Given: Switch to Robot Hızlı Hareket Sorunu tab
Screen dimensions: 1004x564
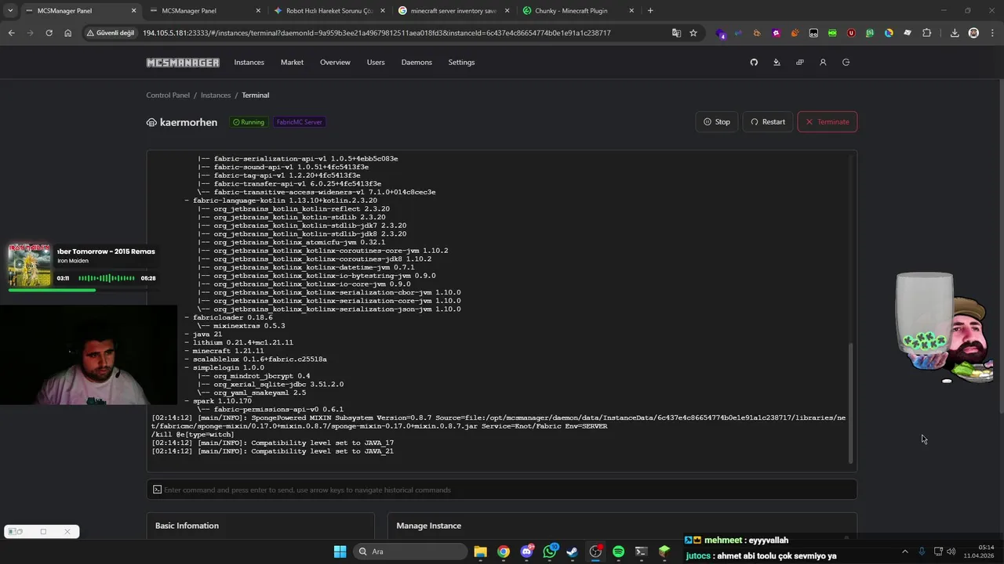Looking at the screenshot, I should click(x=329, y=11).
